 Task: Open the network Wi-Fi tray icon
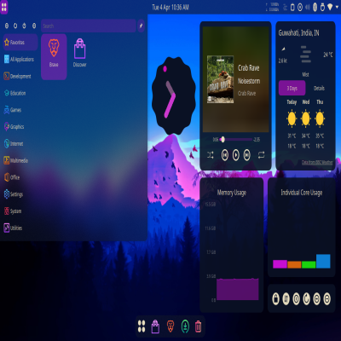pos(330,7)
